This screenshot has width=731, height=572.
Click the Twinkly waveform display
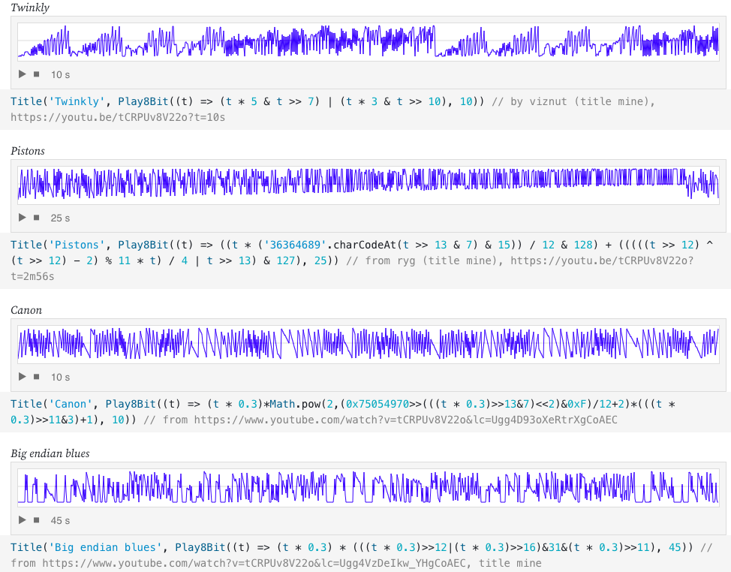tap(369, 42)
